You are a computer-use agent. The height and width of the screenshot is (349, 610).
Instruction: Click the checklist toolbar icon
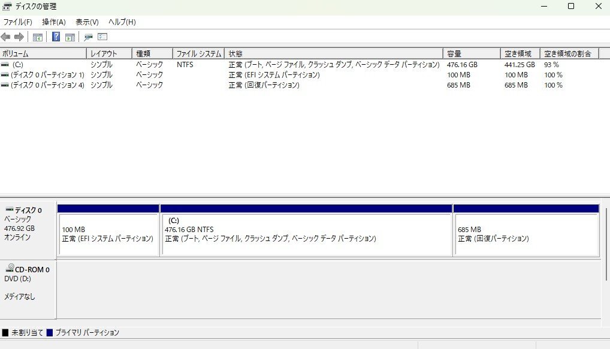(103, 37)
